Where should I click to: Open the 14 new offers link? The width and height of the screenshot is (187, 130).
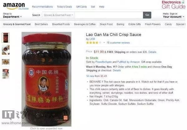pyautogui.click(x=97, y=76)
